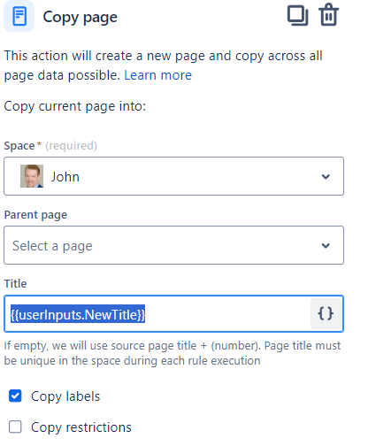This screenshot has height=446, width=368.
Task: Open the Learn more link
Action: [x=157, y=75]
